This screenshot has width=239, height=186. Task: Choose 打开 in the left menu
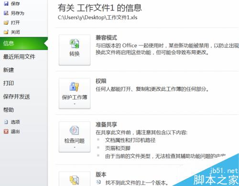[x=15, y=22]
